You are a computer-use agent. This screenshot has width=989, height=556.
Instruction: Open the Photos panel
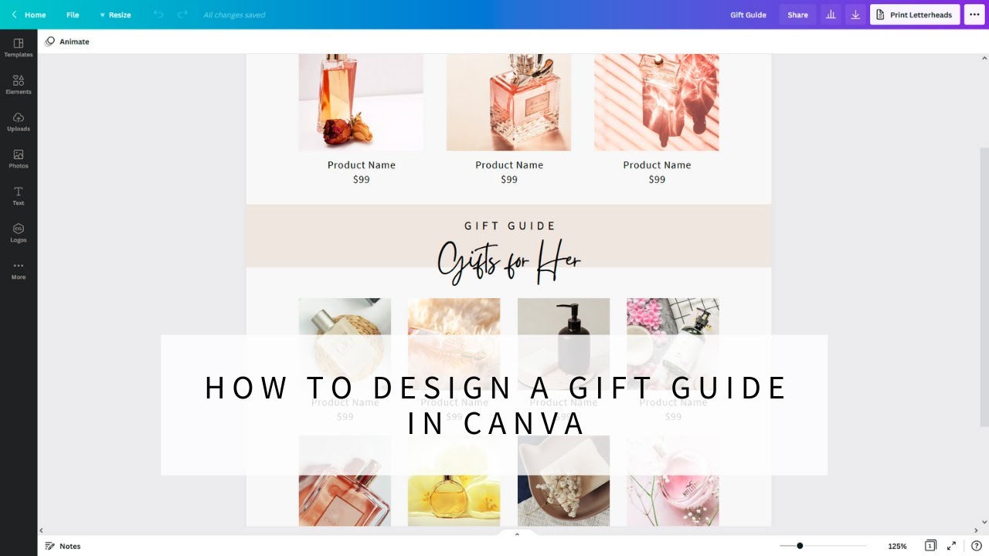point(19,159)
